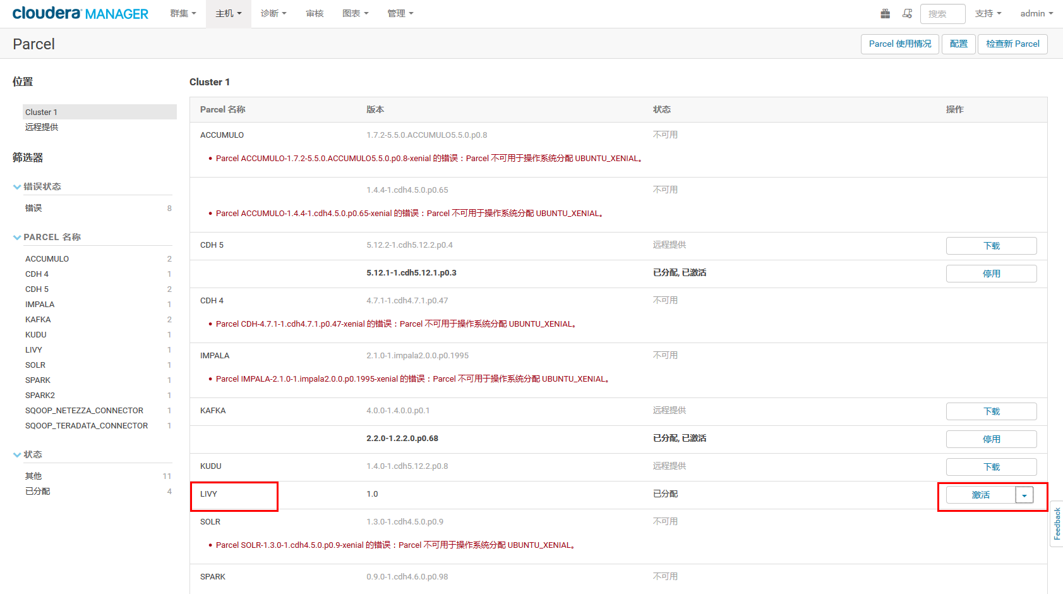The height and width of the screenshot is (594, 1063).
Task: Deactivate the KAFKA 2.2.0 parcel with 停用
Action: tap(991, 439)
